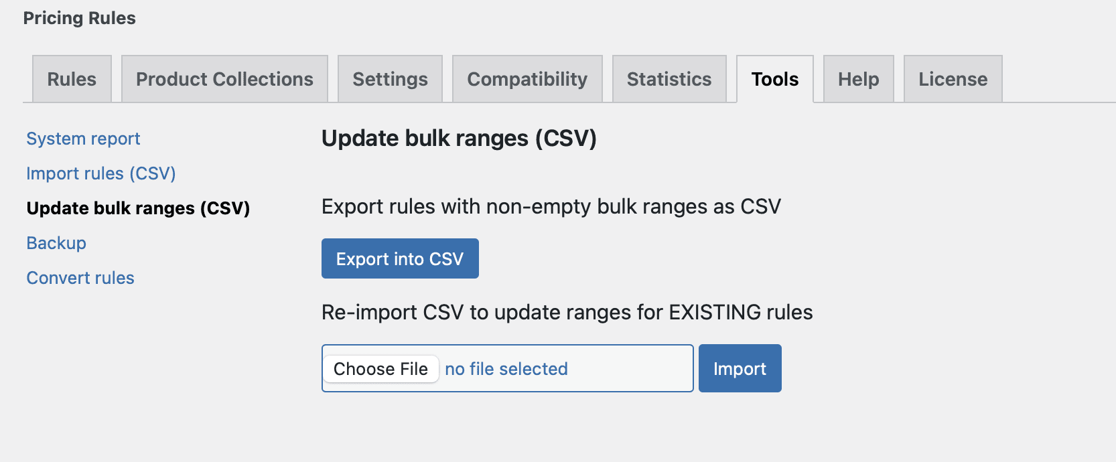
Task: Click the Choose File button
Action: [x=380, y=369]
